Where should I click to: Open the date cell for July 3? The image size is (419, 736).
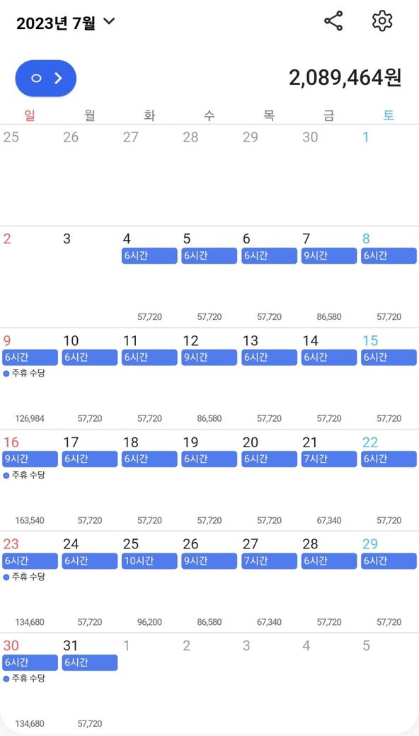90,277
